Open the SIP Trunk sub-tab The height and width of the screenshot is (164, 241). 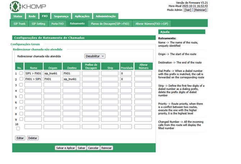pyautogui.click(x=19, y=24)
